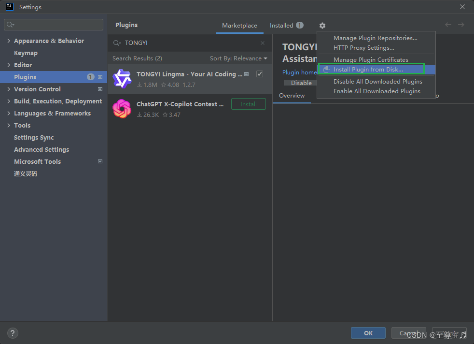
Task: Select the TONGYI Lingma plugin row
Action: [x=190, y=79]
